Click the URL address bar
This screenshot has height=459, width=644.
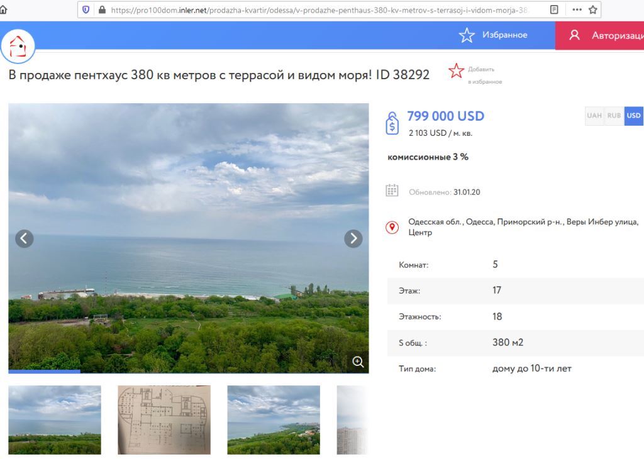pos(314,10)
